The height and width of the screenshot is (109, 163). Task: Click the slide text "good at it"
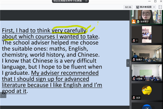pos(14,91)
